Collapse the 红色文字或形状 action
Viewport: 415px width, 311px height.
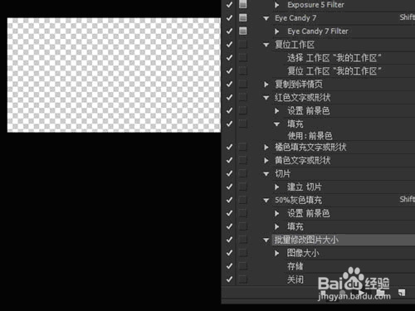266,98
